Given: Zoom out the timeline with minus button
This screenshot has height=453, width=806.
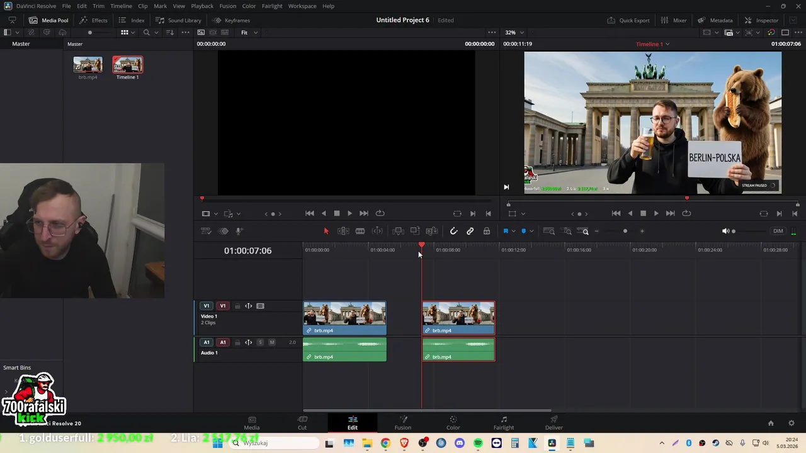Looking at the screenshot, I should coord(597,231).
